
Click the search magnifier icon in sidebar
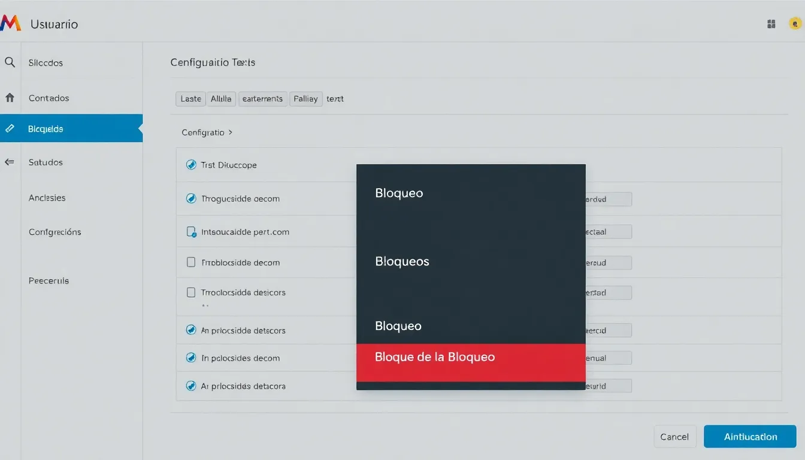coord(10,62)
